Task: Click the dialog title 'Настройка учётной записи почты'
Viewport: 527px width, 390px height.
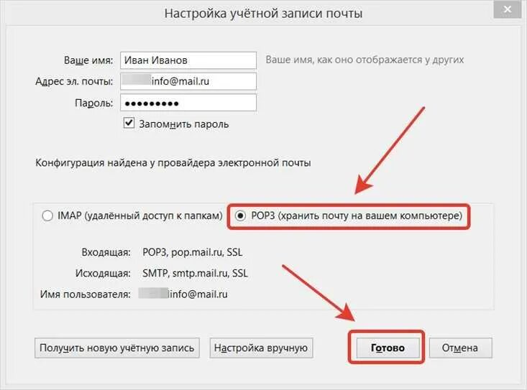Action: click(263, 14)
